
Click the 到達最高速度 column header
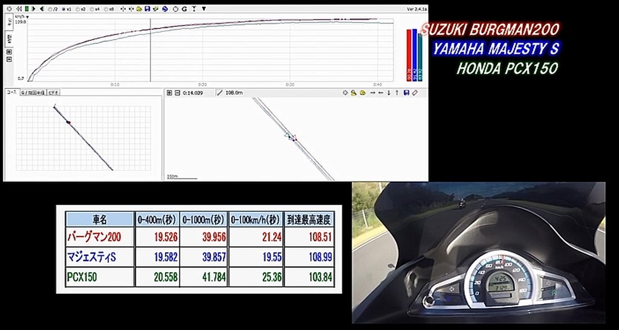click(x=309, y=220)
